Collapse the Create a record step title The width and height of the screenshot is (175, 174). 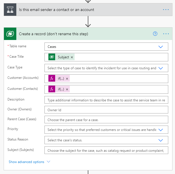coord(53,34)
